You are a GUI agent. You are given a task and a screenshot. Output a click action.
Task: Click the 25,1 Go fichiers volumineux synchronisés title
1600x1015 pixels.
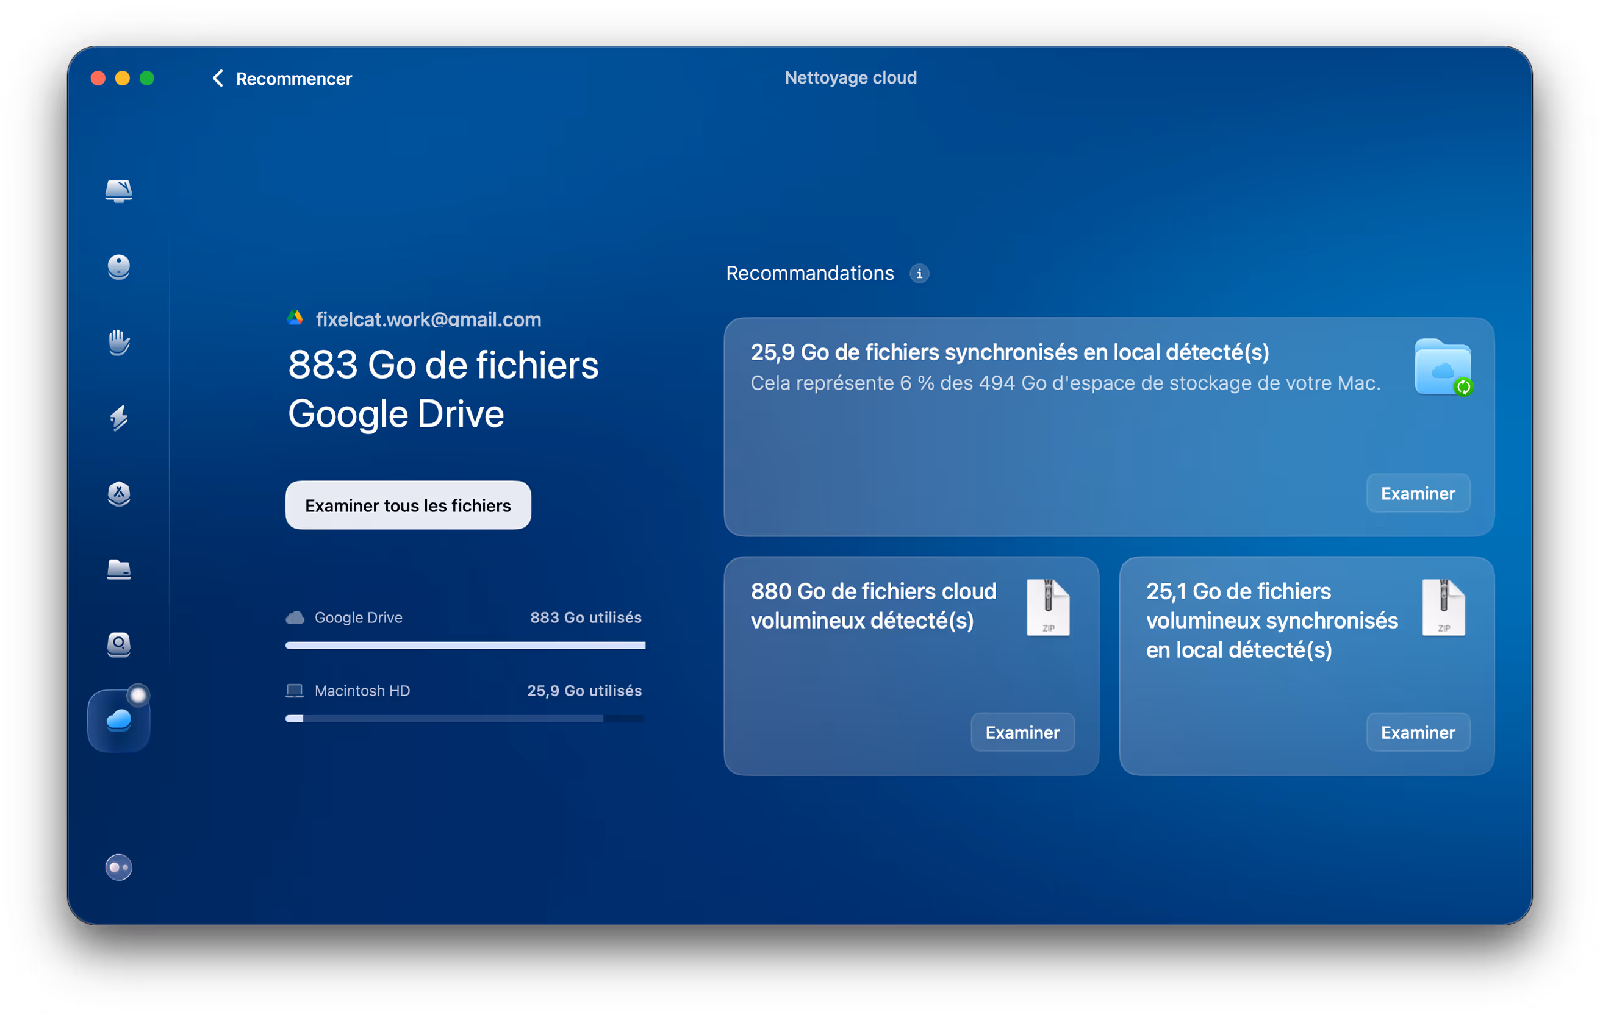1272,621
